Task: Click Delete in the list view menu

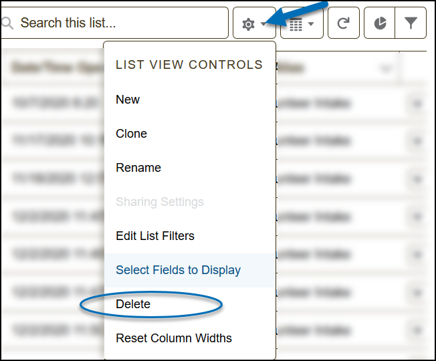Action: tap(133, 304)
